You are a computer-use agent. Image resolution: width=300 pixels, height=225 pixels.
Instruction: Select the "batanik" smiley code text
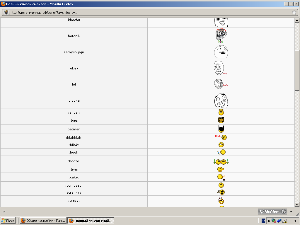pos(74,36)
